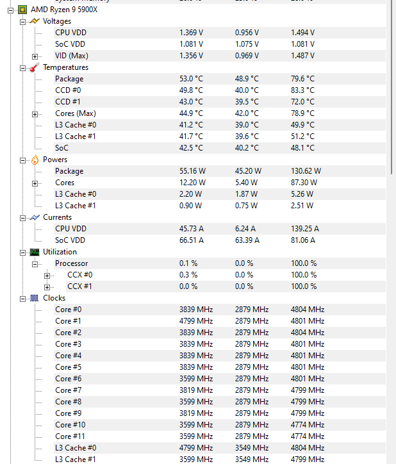Click the Powers flame icon

(x=35, y=160)
